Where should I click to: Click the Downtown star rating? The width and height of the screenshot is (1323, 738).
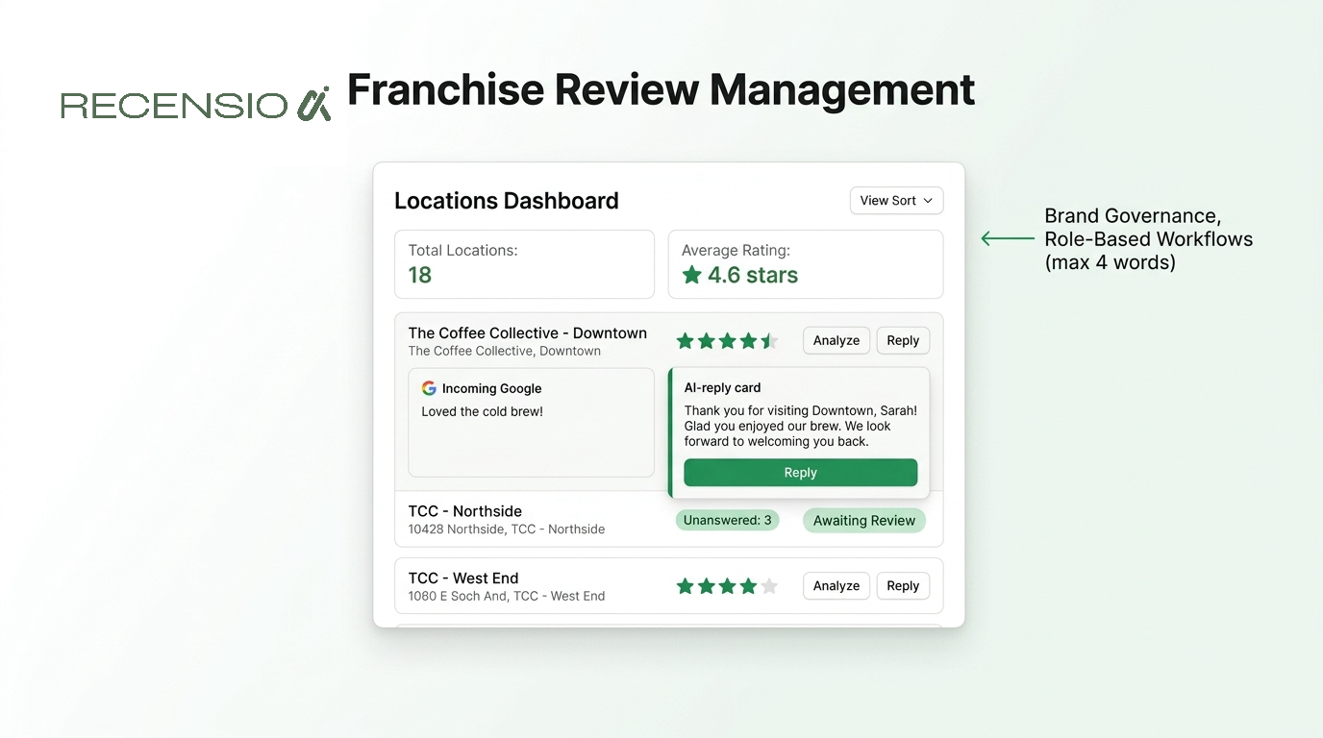[x=727, y=341]
